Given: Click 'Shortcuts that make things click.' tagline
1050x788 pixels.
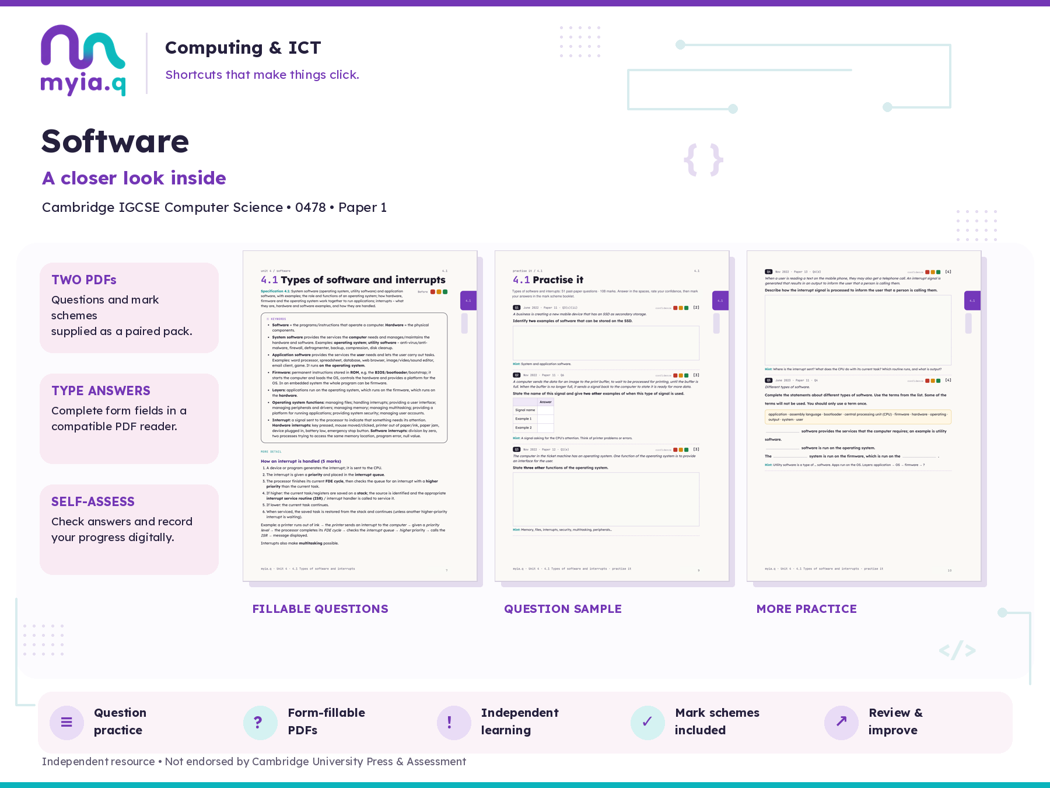Looking at the screenshot, I should tap(262, 75).
